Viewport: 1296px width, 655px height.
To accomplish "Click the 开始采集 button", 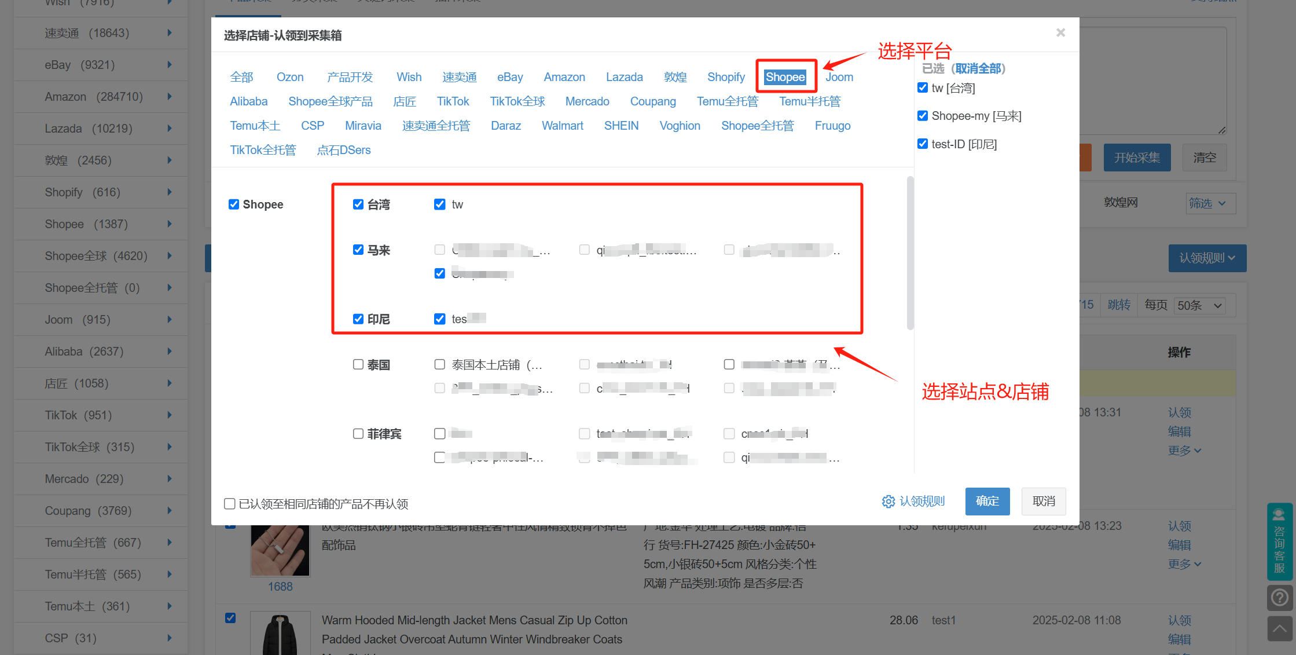I will pos(1137,158).
